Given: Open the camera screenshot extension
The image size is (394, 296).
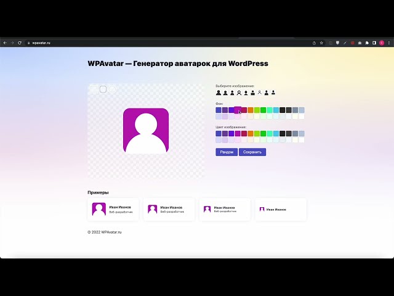Looking at the screenshot, I should [x=360, y=43].
